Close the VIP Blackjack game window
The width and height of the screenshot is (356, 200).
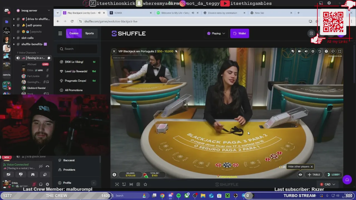114,51
